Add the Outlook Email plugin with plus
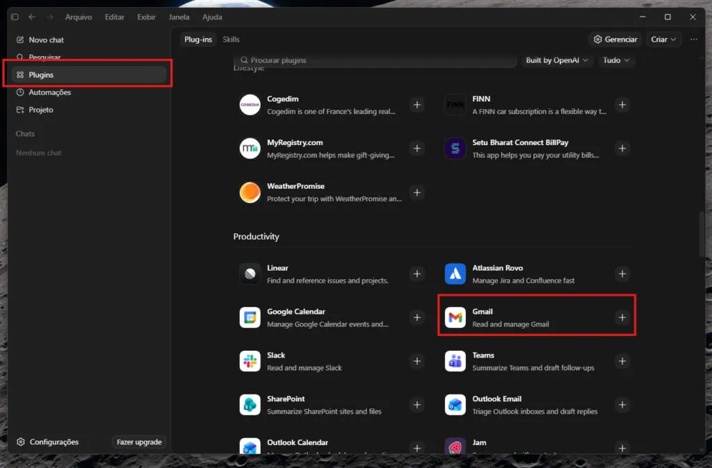 click(622, 405)
